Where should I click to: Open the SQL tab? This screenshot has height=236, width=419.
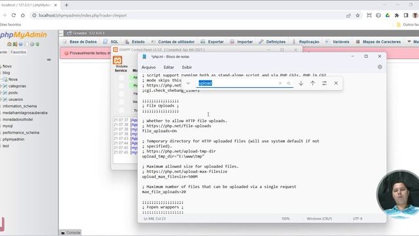tap(111, 42)
